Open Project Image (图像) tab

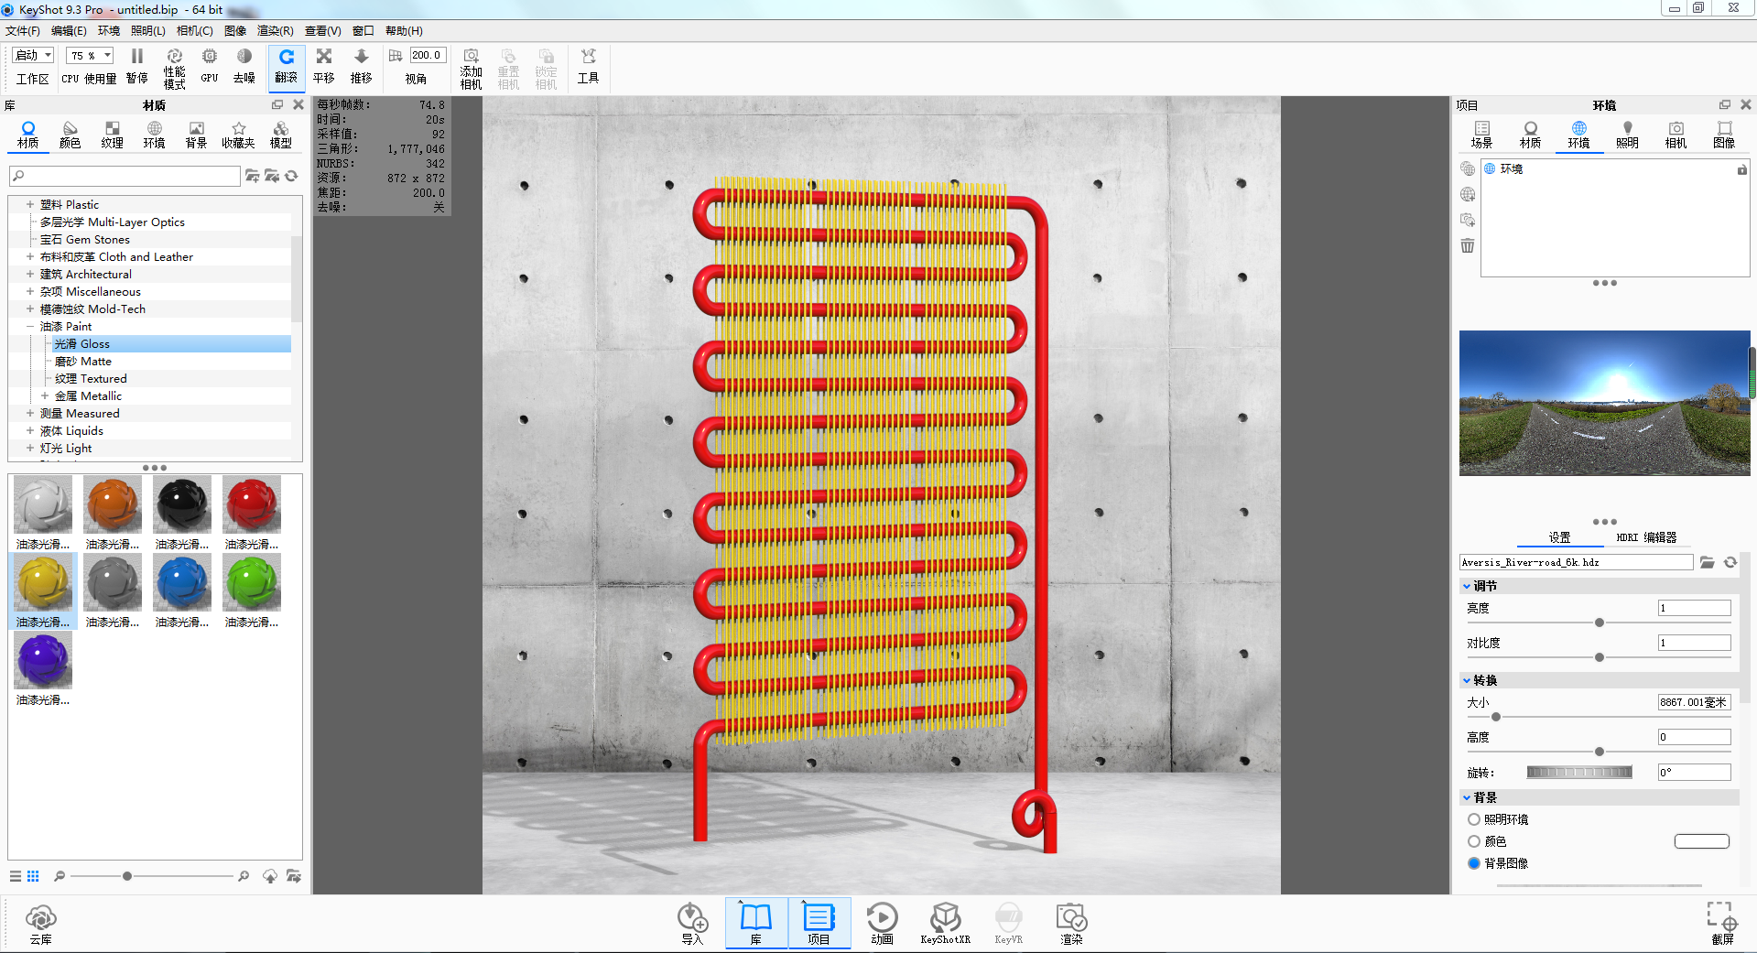tap(1724, 135)
